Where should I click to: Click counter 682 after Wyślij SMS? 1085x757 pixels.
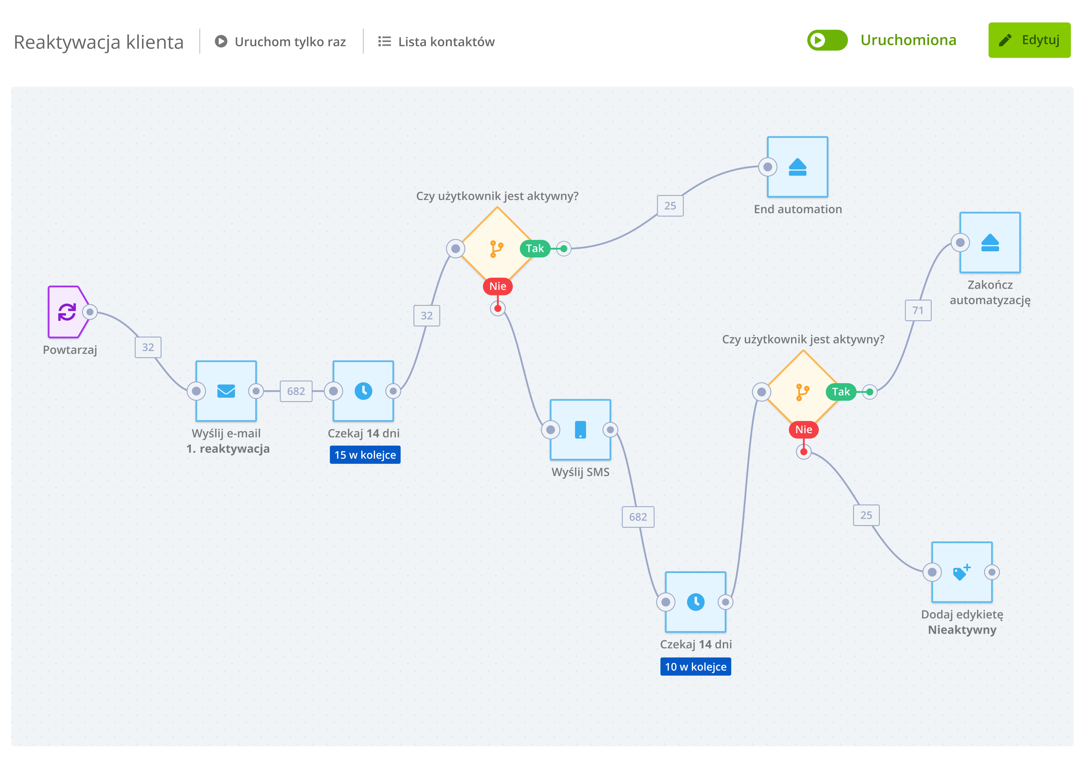tap(638, 517)
